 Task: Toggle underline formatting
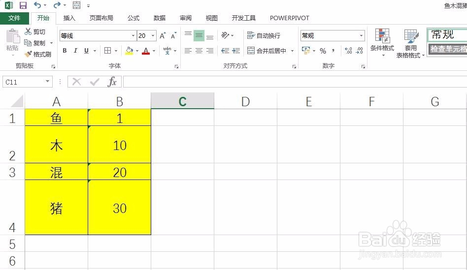click(x=86, y=51)
